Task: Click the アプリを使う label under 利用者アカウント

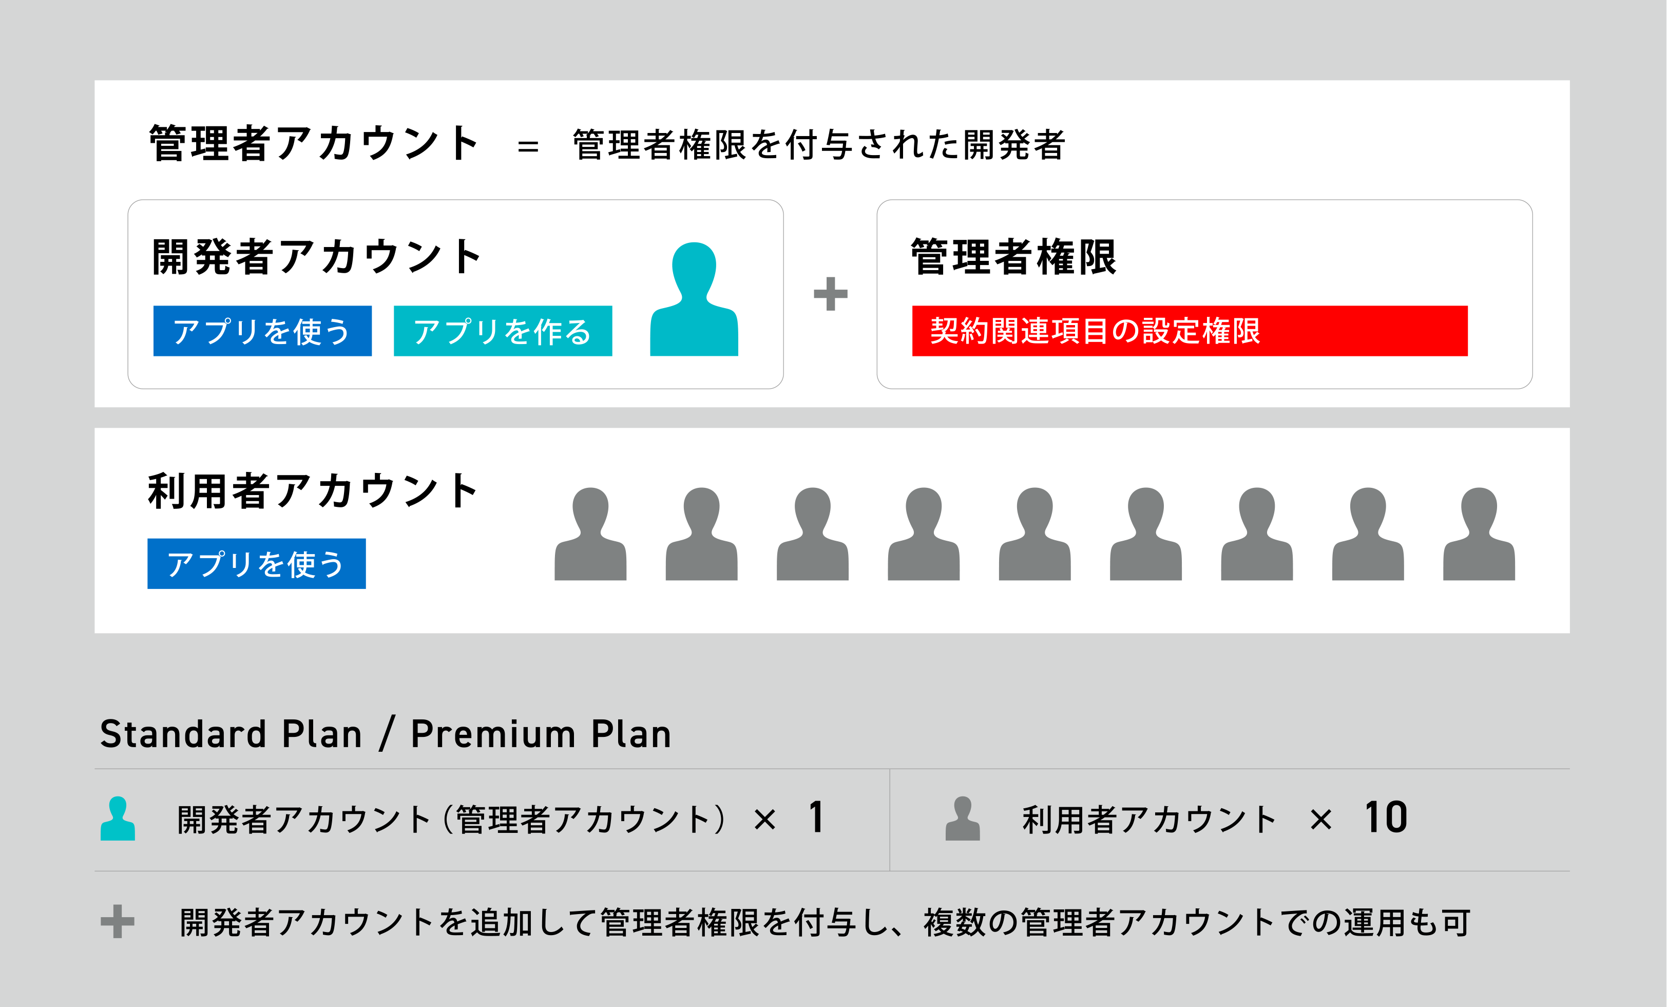Action: (x=256, y=564)
